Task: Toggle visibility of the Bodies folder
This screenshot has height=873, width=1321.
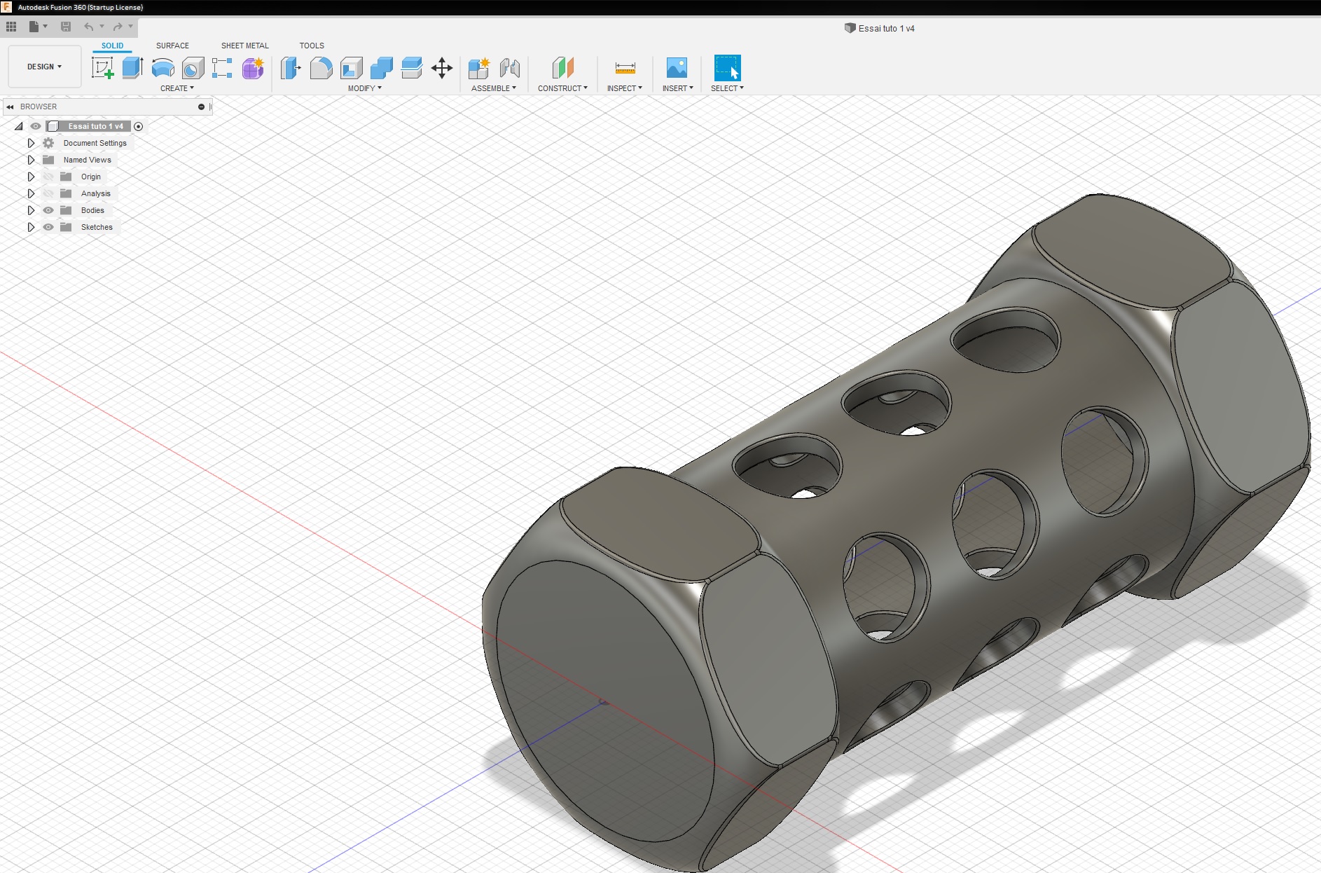Action: click(x=48, y=210)
